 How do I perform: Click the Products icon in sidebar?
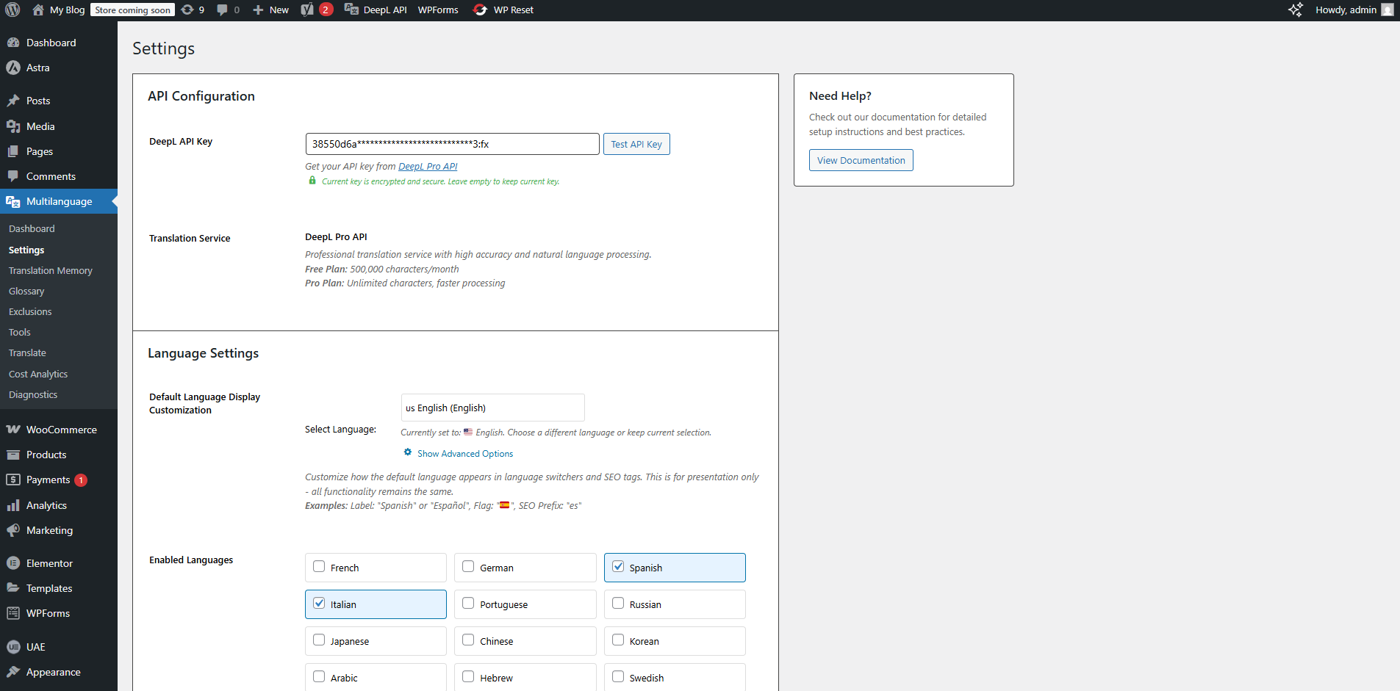tap(13, 455)
